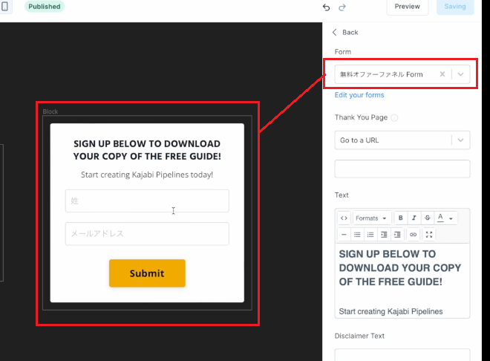
Task: Open fullscreen editor mode
Action: point(429,235)
